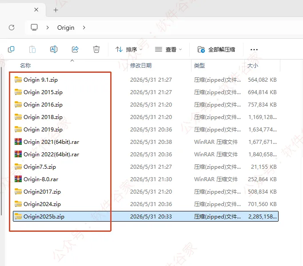Open the 排序 sort dropdown
Screen dimensions: 303x266
pyautogui.click(x=129, y=49)
